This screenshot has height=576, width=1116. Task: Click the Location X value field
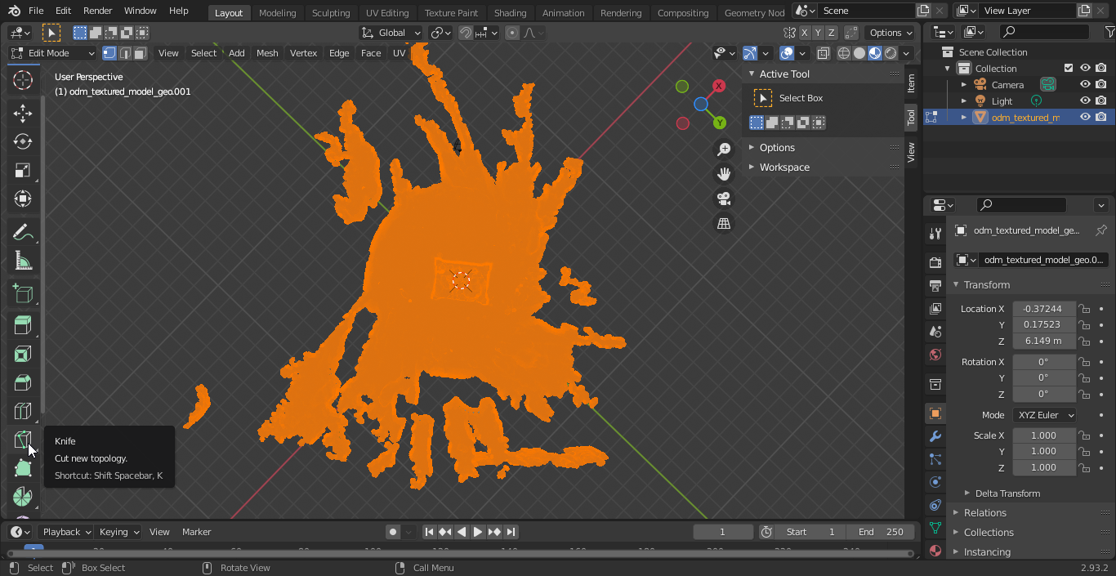point(1043,309)
